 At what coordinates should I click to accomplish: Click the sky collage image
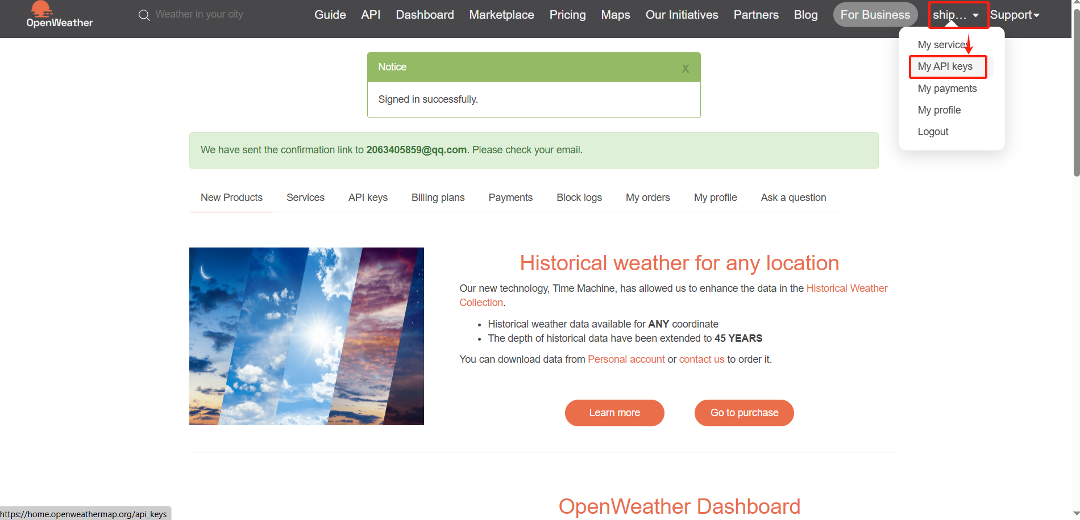click(306, 336)
